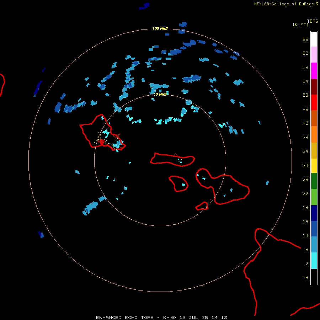Image resolution: width=320 pixels, height=320 pixels.
Task: Click the cyan 6 K FT legend swatch
Action: click(314, 261)
